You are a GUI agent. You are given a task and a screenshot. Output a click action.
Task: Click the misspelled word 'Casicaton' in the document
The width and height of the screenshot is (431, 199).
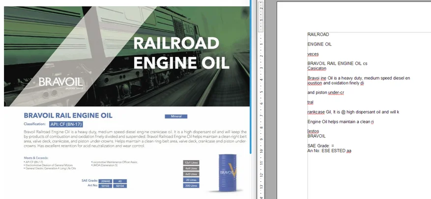pos(316,68)
